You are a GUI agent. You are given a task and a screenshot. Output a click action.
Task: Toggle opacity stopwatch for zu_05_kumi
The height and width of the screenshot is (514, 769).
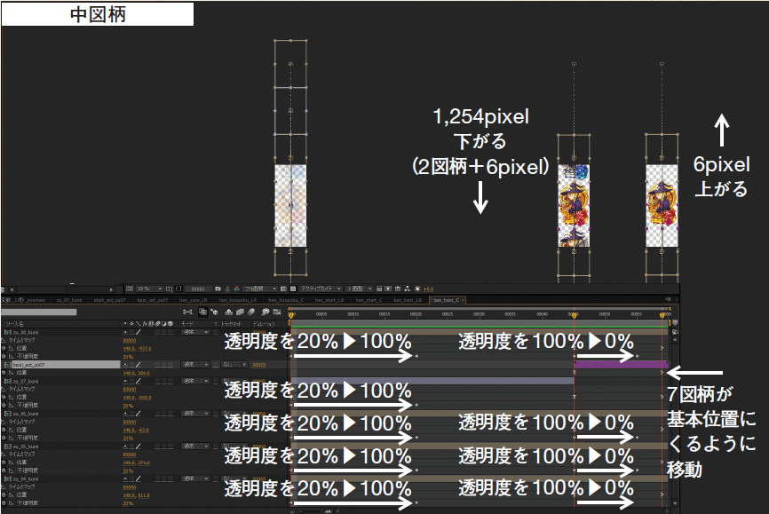[x=4, y=471]
